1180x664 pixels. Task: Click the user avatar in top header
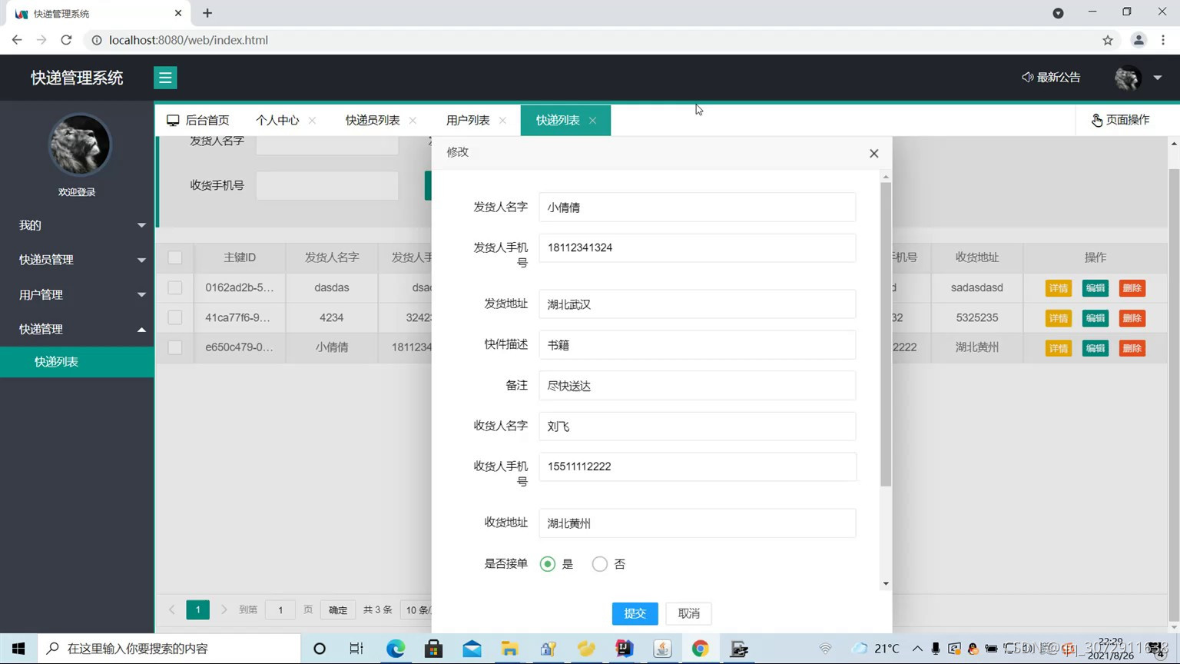pyautogui.click(x=1128, y=78)
